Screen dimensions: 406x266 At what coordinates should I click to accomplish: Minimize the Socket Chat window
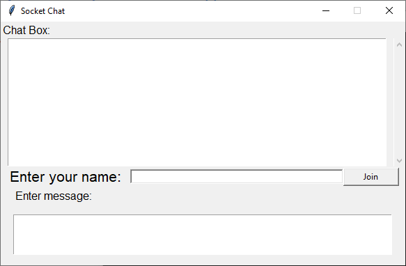click(326, 10)
